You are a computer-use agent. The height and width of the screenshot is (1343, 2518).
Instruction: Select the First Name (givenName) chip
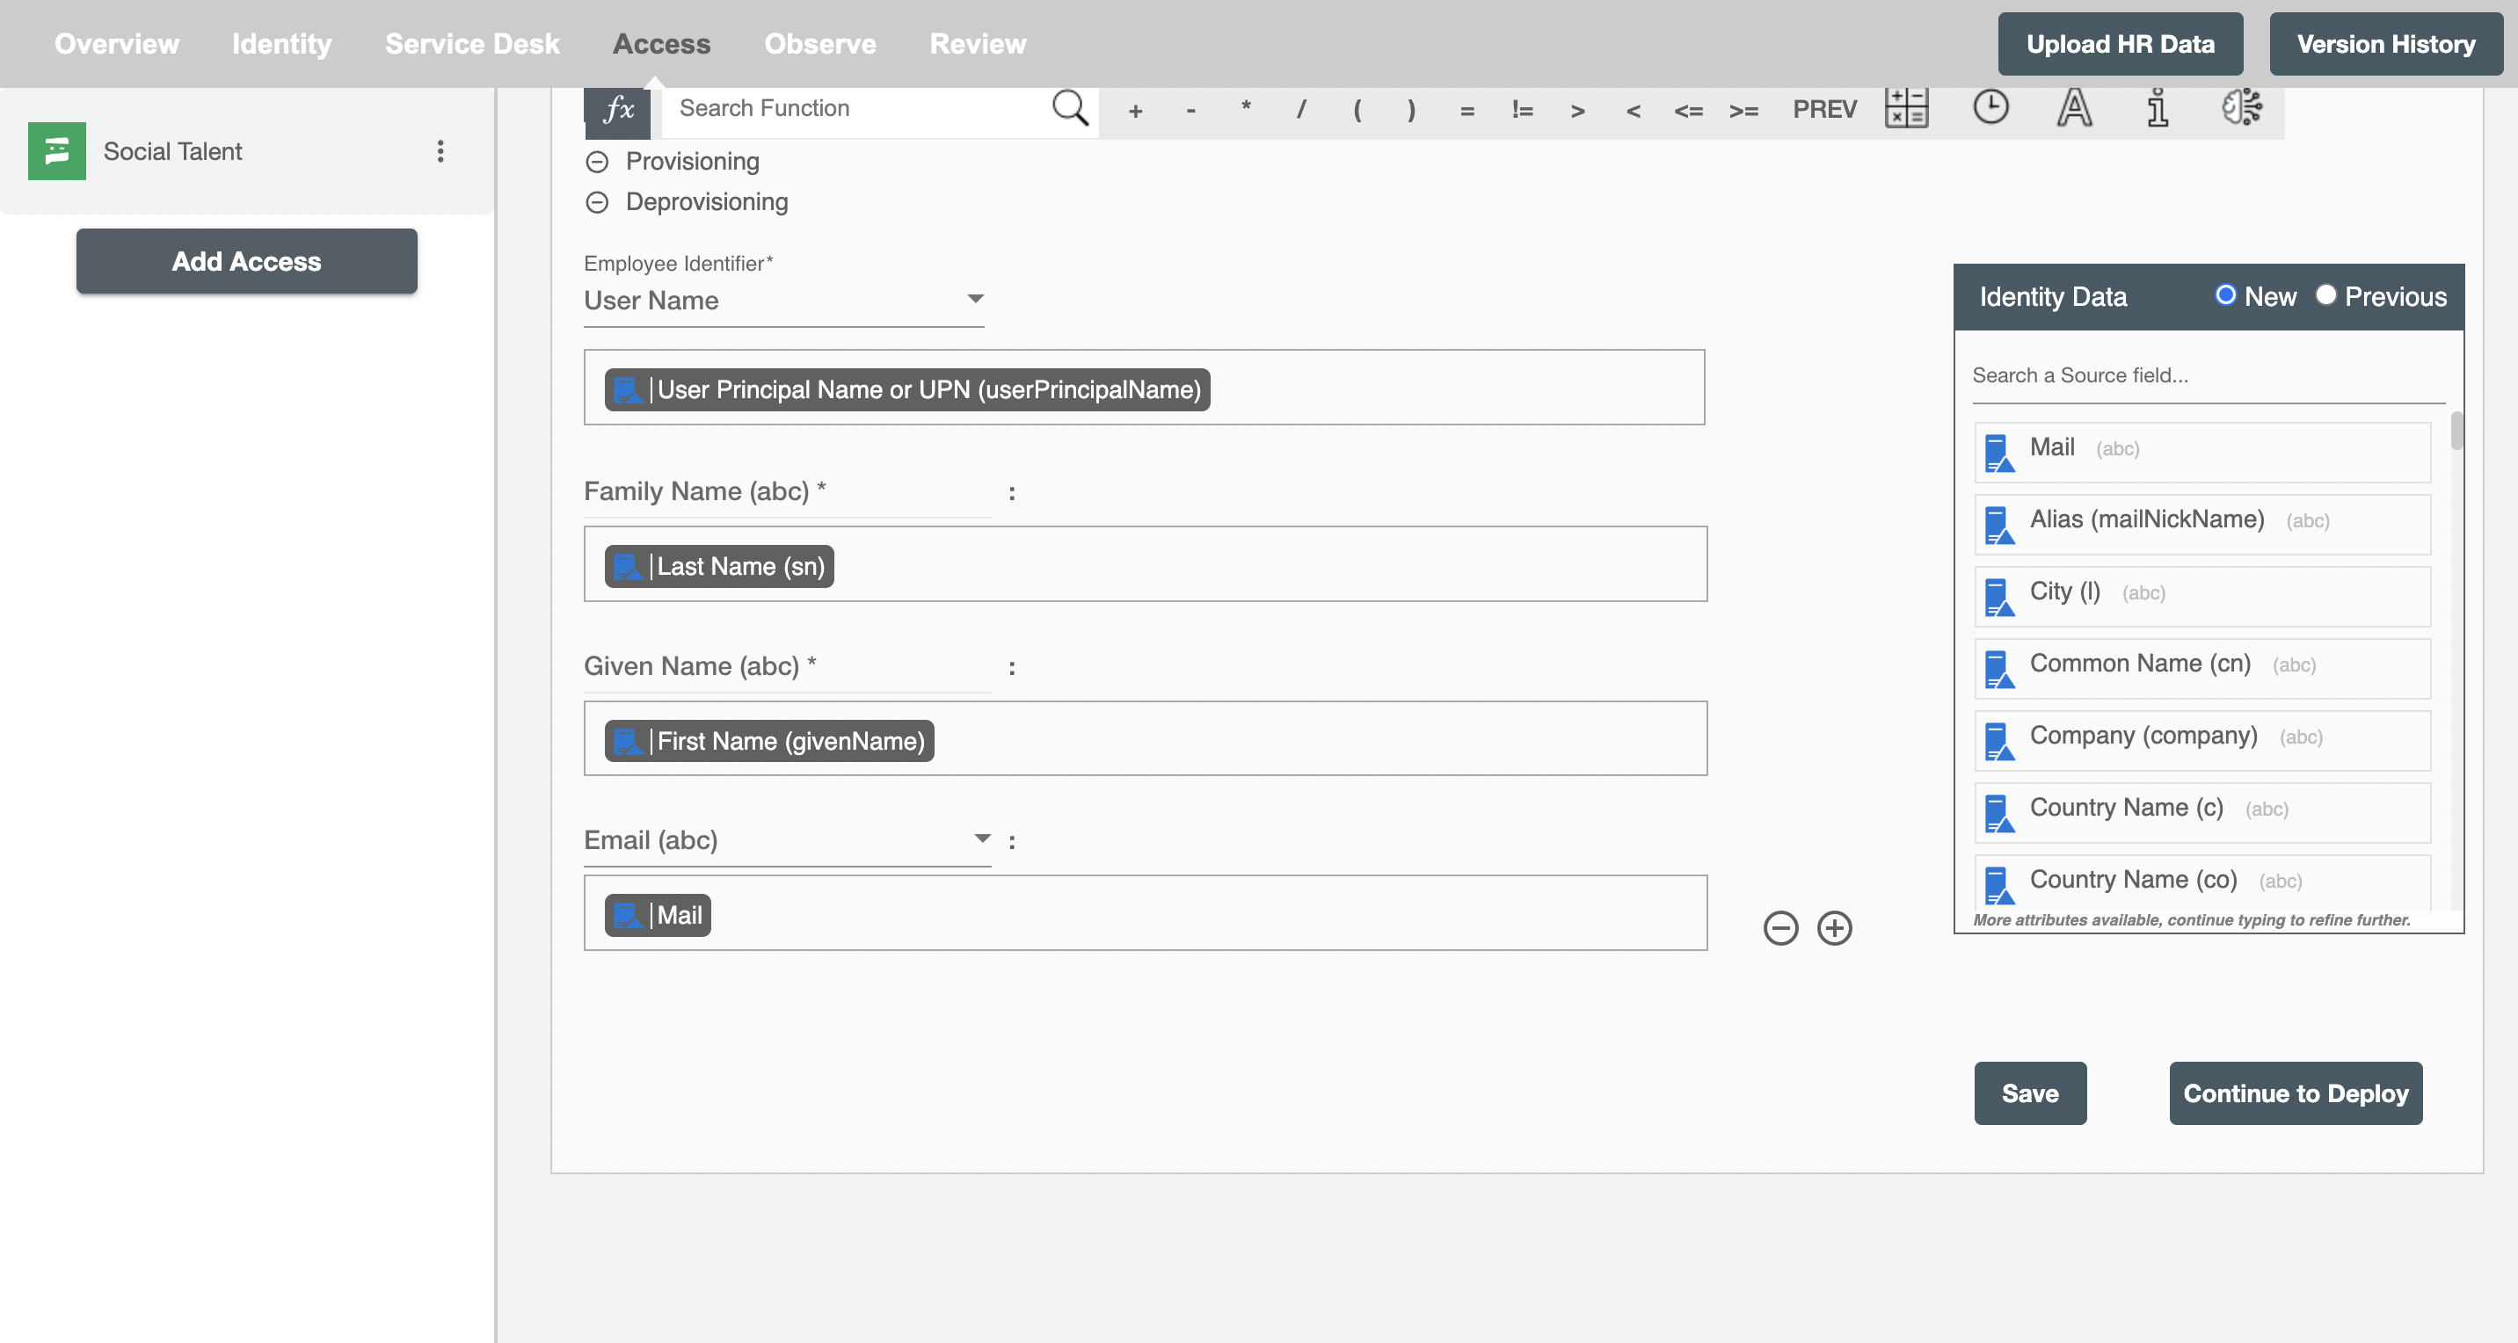click(x=769, y=741)
